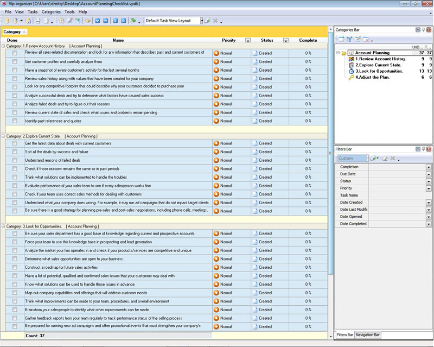Screen dimensions: 434x347
Task: Click the pin icon on the Categories Bar
Action: point(423,29)
